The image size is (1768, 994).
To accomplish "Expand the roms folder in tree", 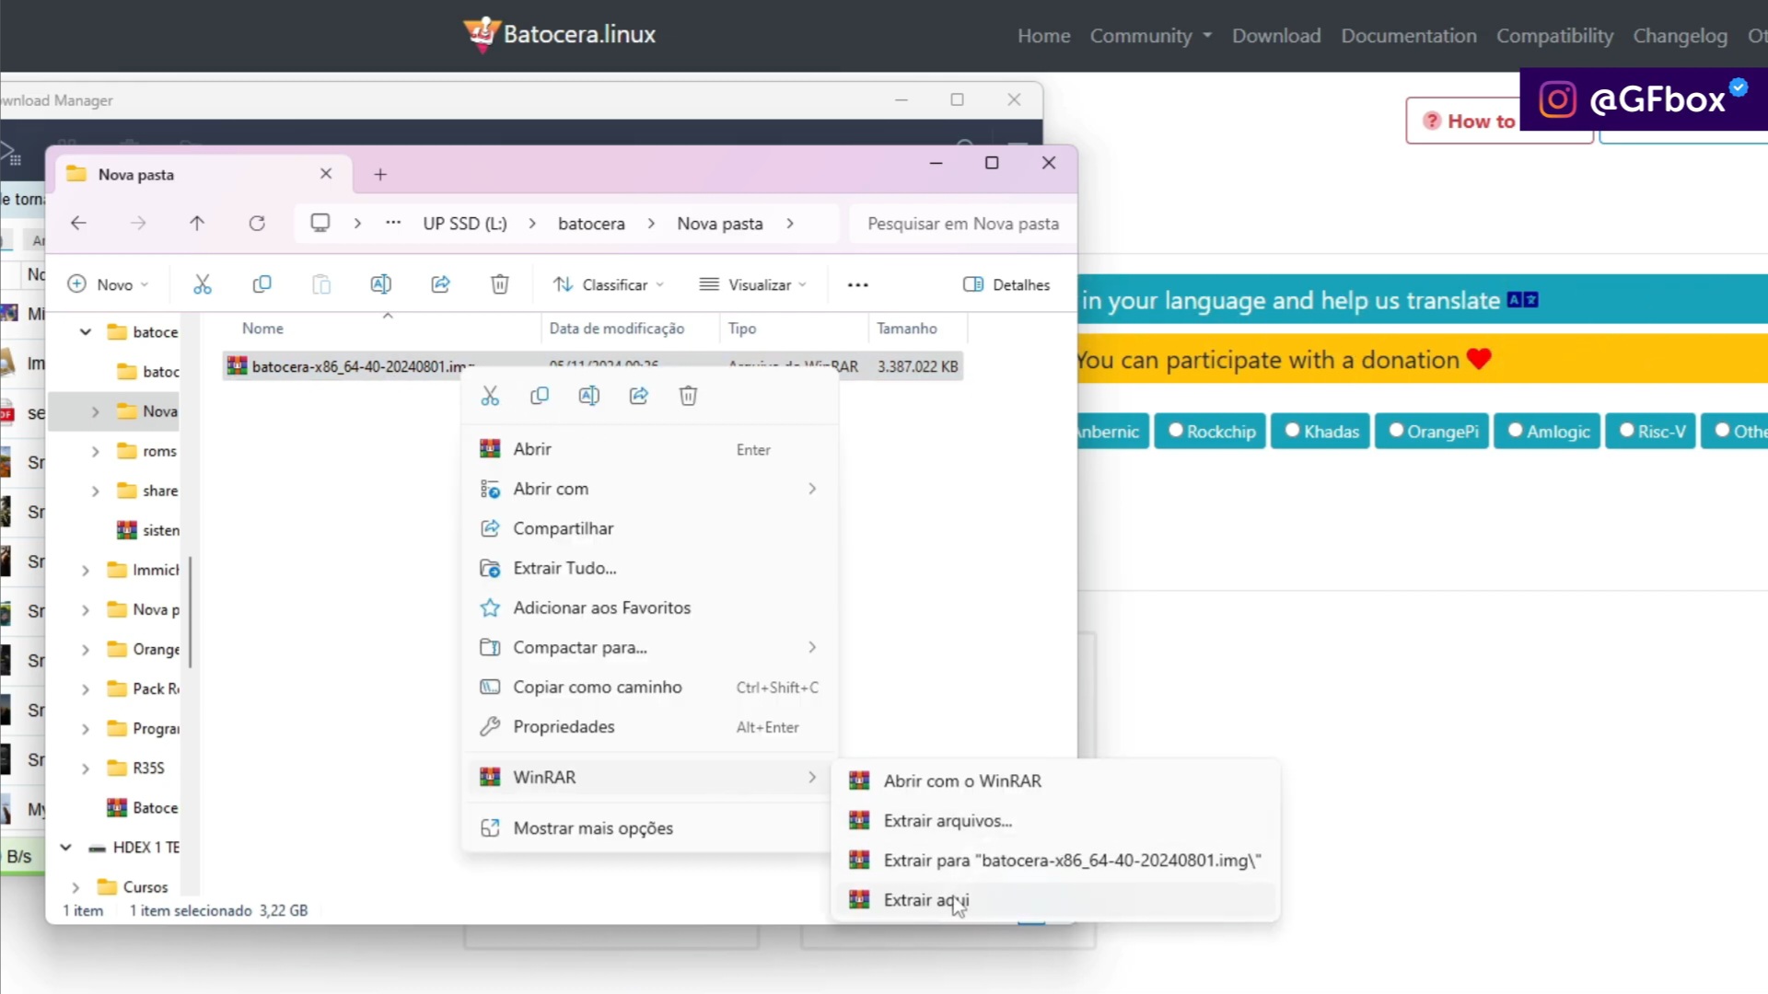I will coord(95,452).
